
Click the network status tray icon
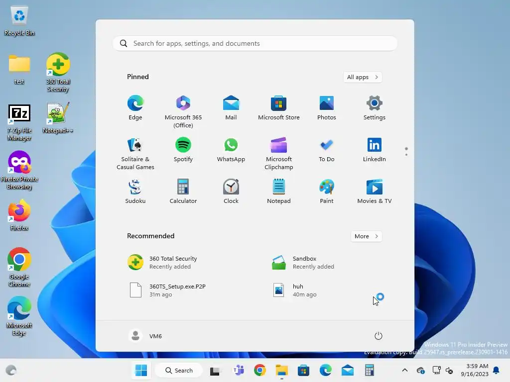[x=436, y=370]
